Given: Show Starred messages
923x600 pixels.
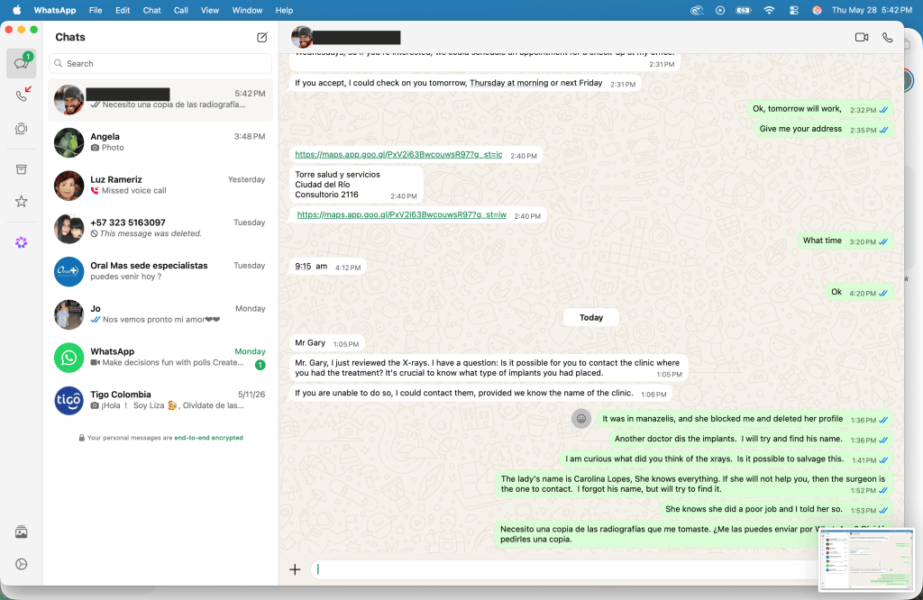Looking at the screenshot, I should click(22, 202).
